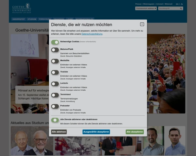Click the Terminland service label
Image resolution: width=196 pixels, height=156 pixels.
65,95
